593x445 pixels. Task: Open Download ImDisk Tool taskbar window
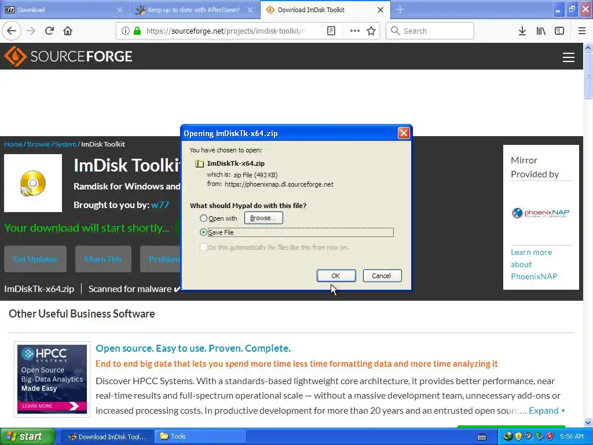(107, 437)
